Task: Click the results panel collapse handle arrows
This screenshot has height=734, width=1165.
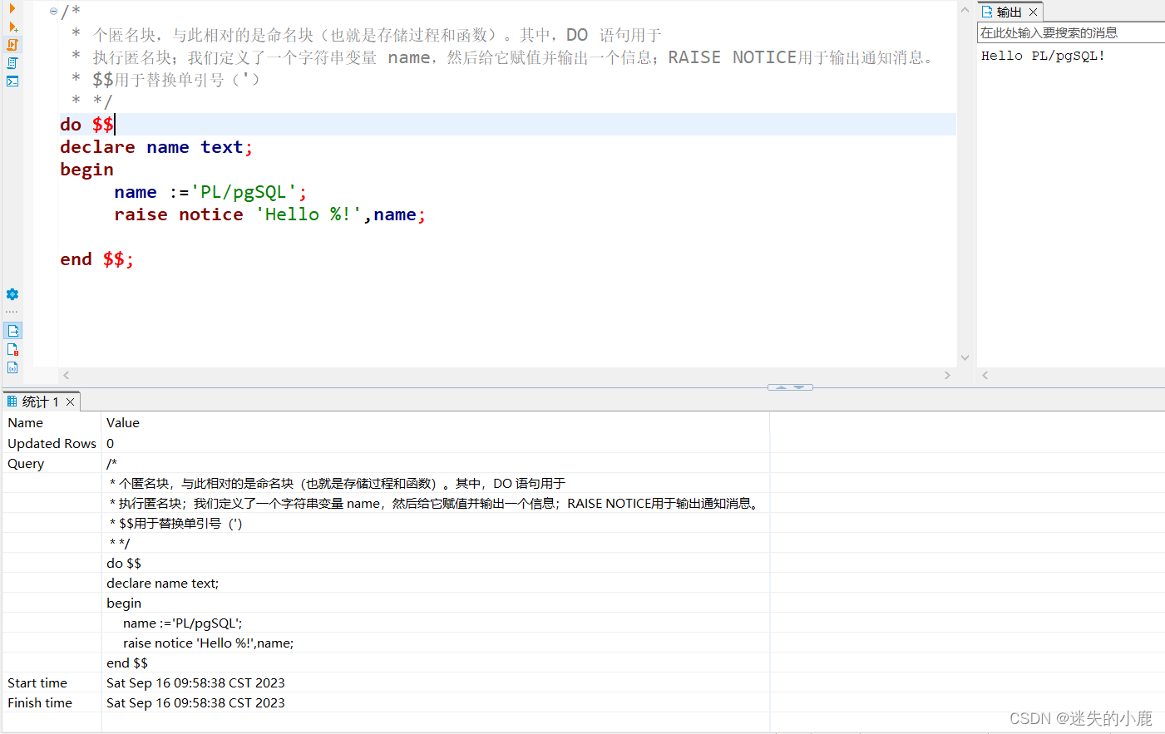Action: [790, 387]
